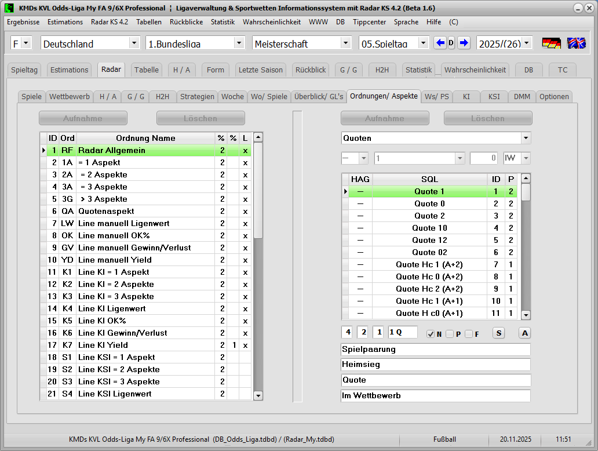Open the Deutschland country dropdown
This screenshot has height=451, width=598.
(x=134, y=43)
